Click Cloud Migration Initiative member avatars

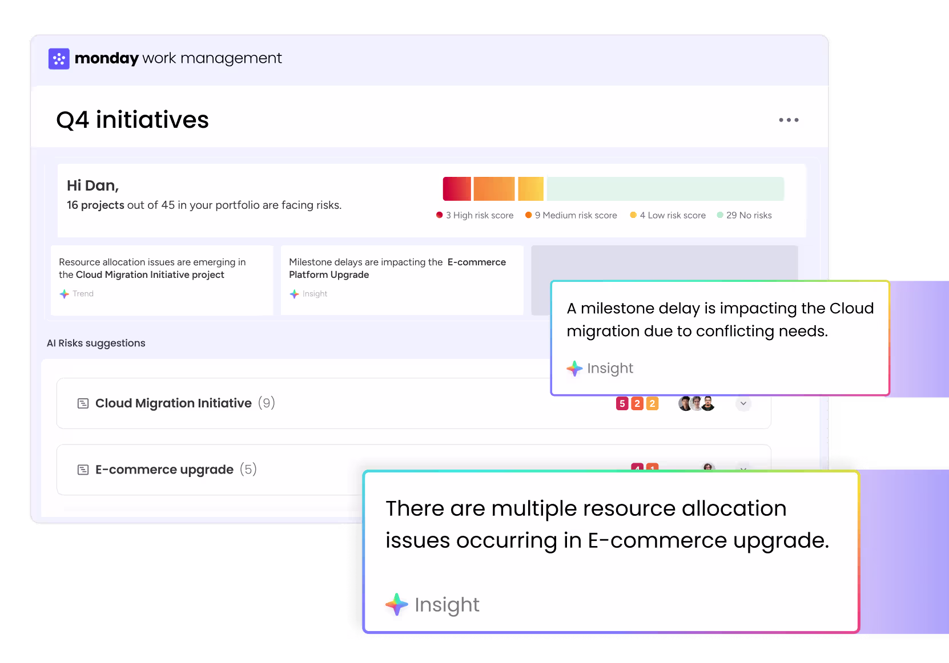pyautogui.click(x=696, y=403)
